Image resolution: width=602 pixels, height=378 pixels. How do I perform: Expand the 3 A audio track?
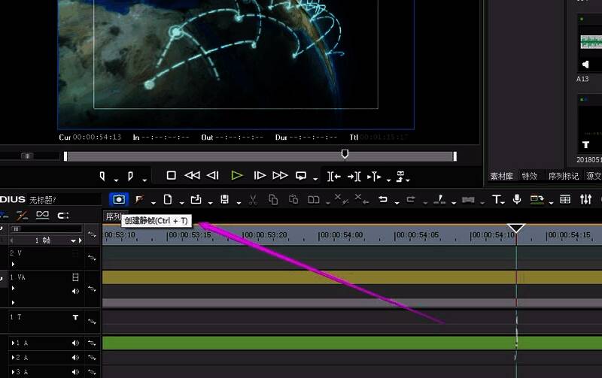pyautogui.click(x=12, y=372)
